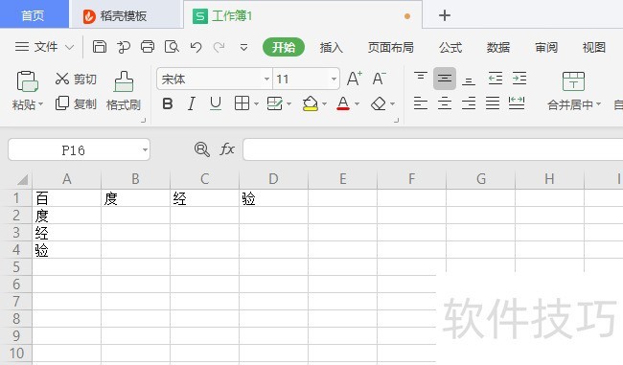Click the eraser clear formatting icon

coord(379,103)
